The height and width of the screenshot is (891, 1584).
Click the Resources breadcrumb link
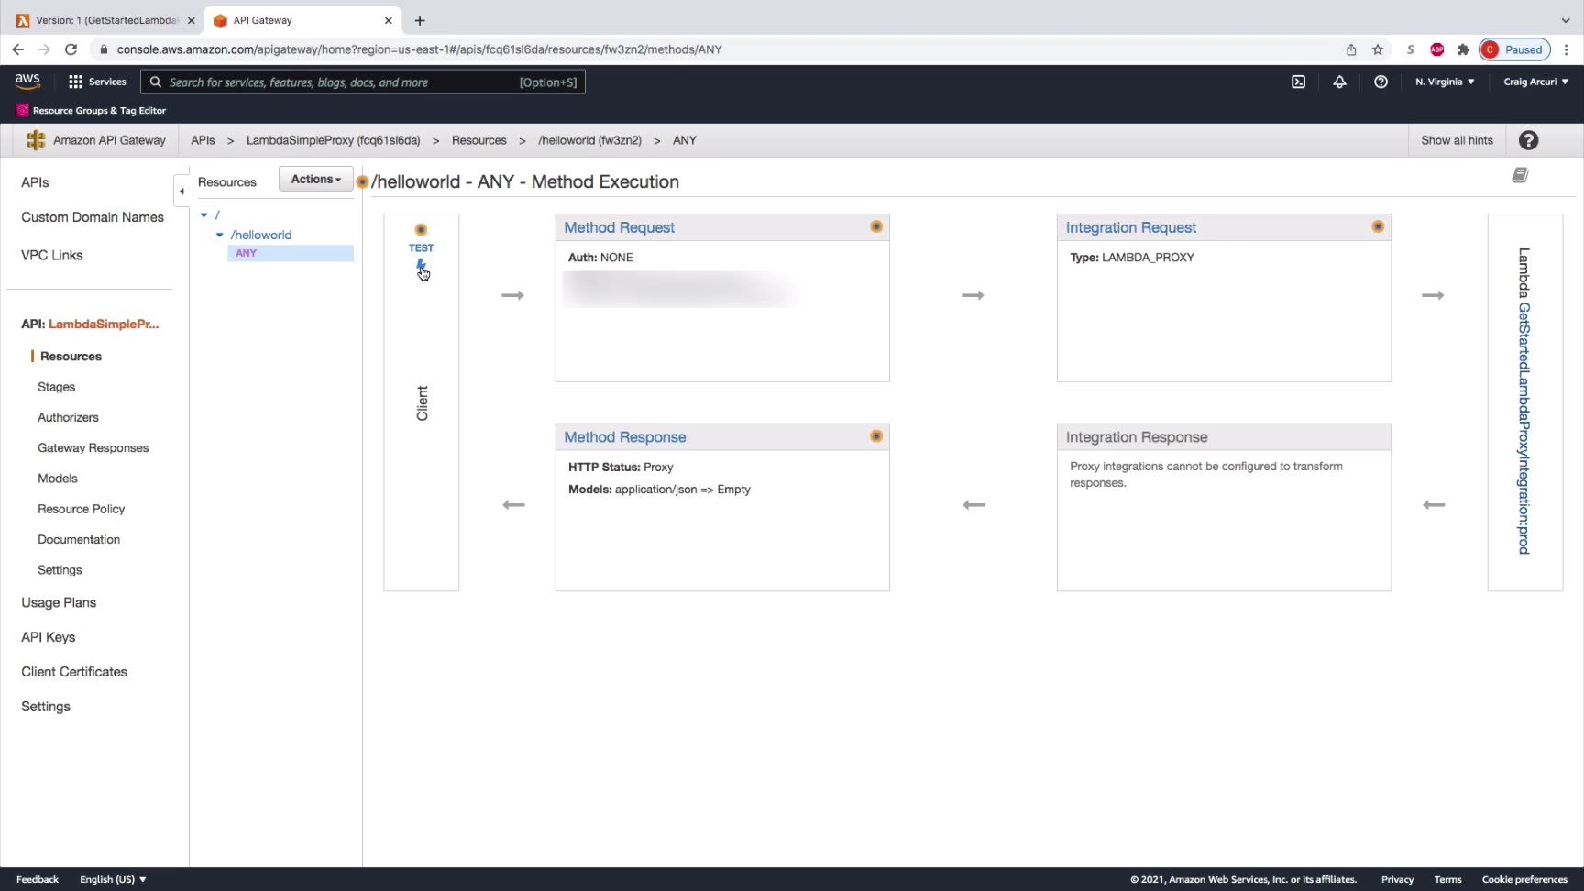[478, 140]
